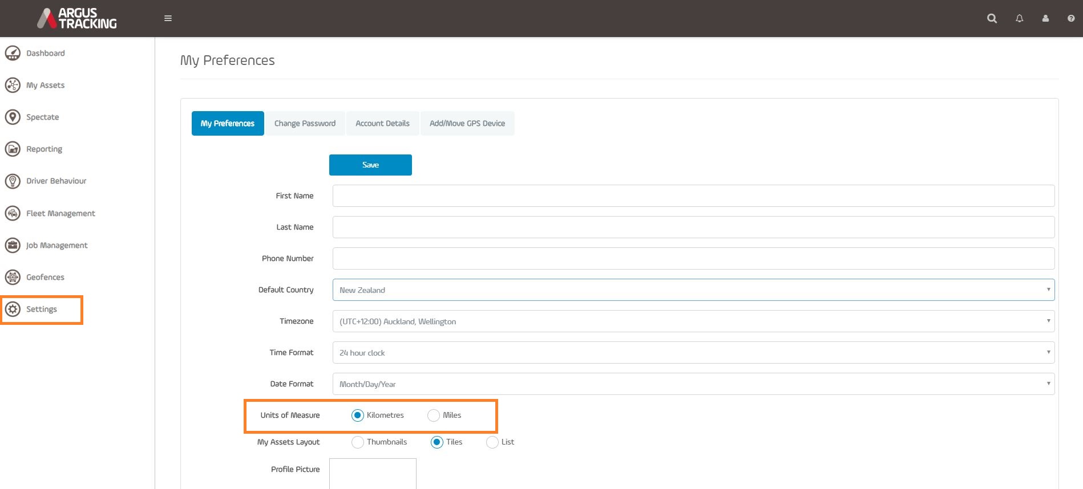
Task: Click the Driver Behaviour lightbulb icon
Action: pos(13,181)
